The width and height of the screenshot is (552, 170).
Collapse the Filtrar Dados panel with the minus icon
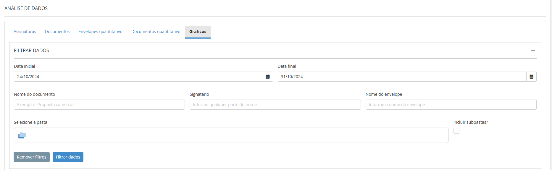click(x=533, y=51)
